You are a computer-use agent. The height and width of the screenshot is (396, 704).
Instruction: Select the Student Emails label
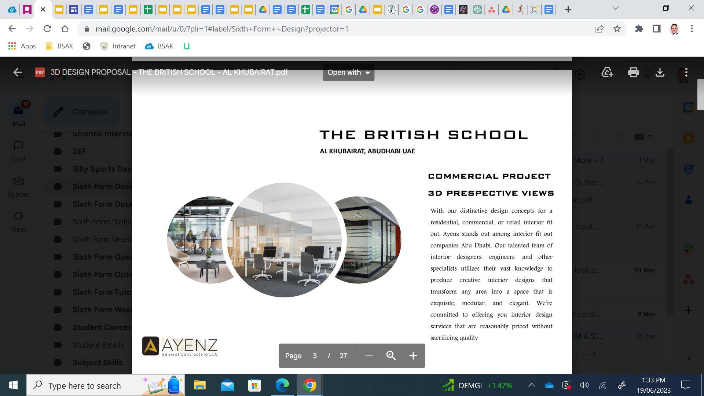tap(98, 345)
